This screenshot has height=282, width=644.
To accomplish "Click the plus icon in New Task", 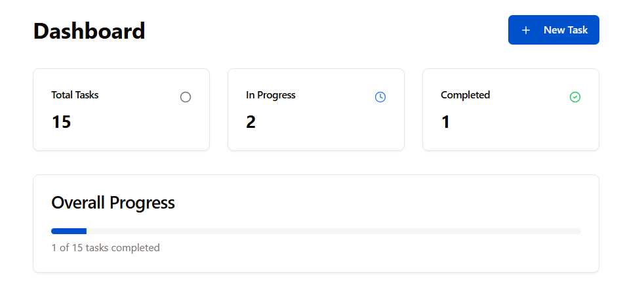I will tap(525, 30).
